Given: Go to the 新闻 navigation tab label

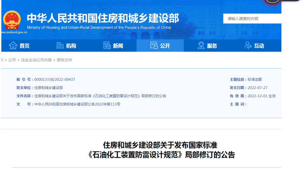Looking at the screenshot, I should coord(118,46).
